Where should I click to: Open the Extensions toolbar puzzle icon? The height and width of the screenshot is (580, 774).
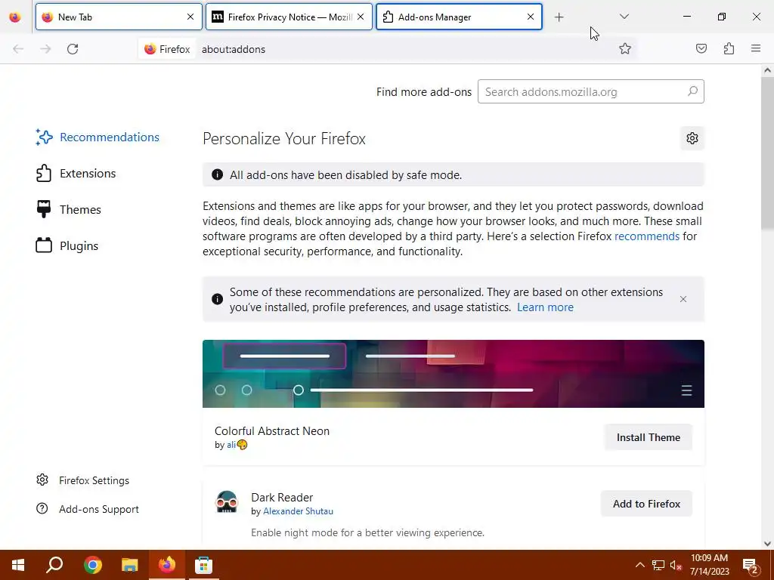(729, 48)
